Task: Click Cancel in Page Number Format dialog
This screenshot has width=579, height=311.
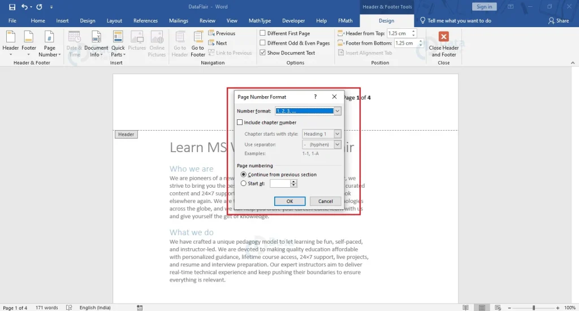Action: [325, 201]
